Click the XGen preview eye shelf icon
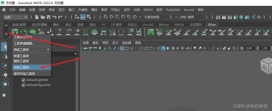Image resolution: width=272 pixels, height=111 pixels. (24, 32)
